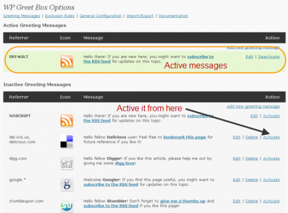Click Message column header in Inactive table

point(93,97)
